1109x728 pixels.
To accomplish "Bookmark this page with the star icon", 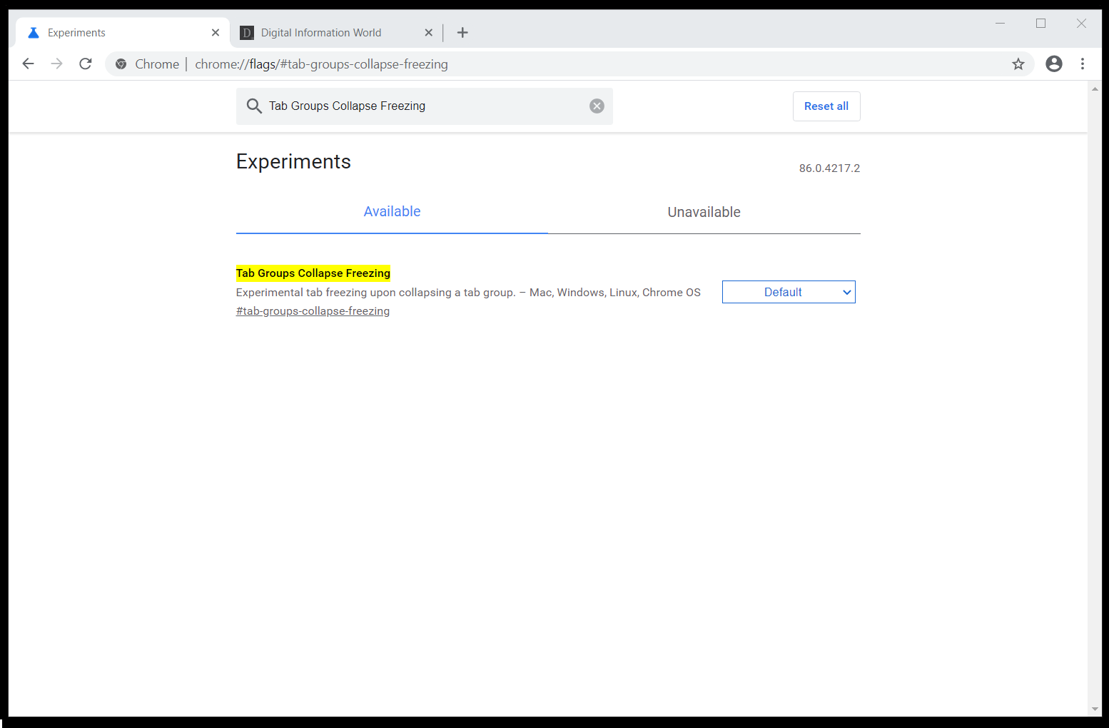I will click(x=1018, y=64).
